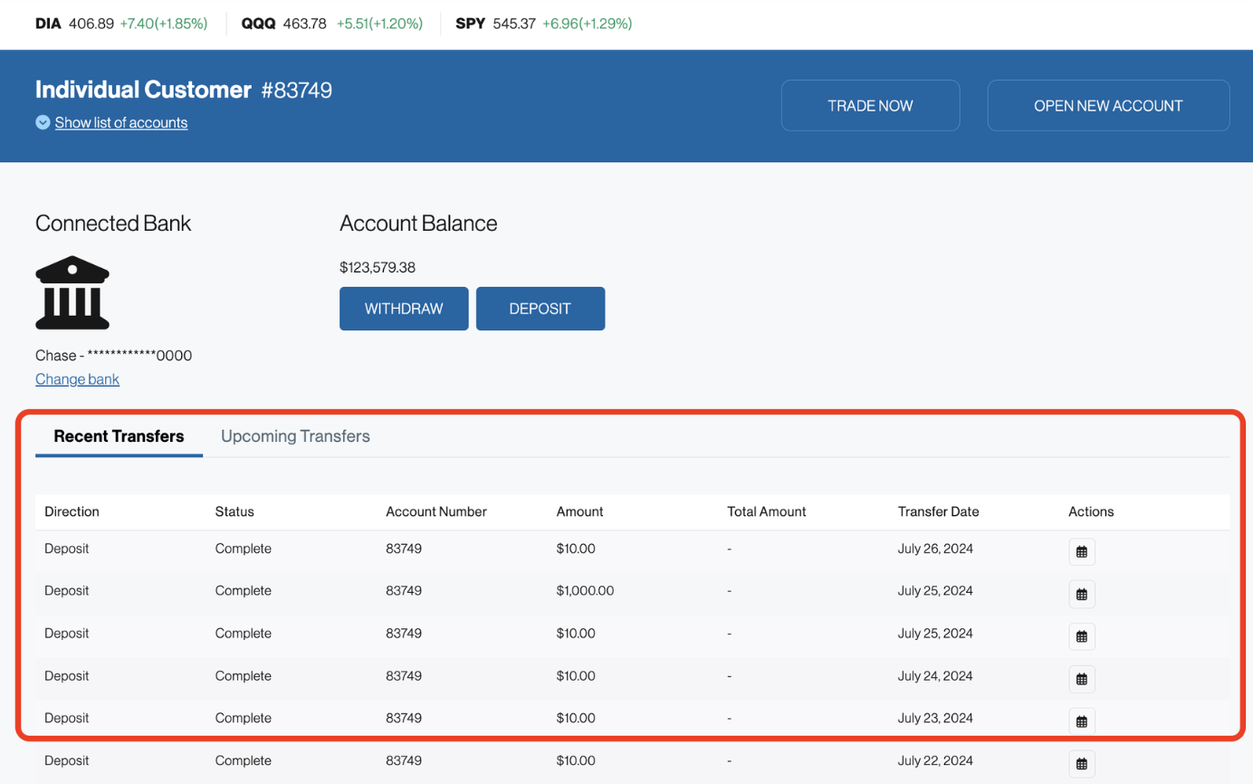Click the July 24, 2024 date cell
Screen dimensions: 1253x784
coord(935,676)
